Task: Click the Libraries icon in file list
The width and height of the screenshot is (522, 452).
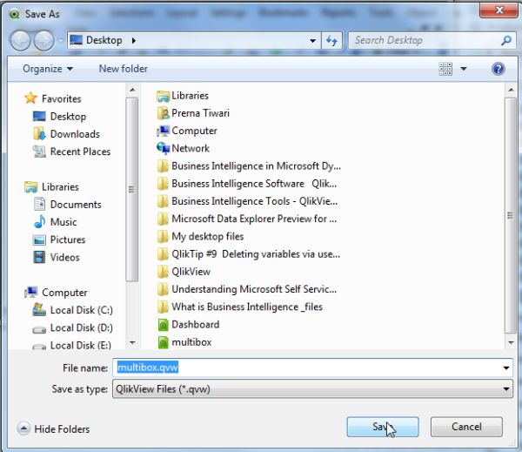Action: point(164,96)
